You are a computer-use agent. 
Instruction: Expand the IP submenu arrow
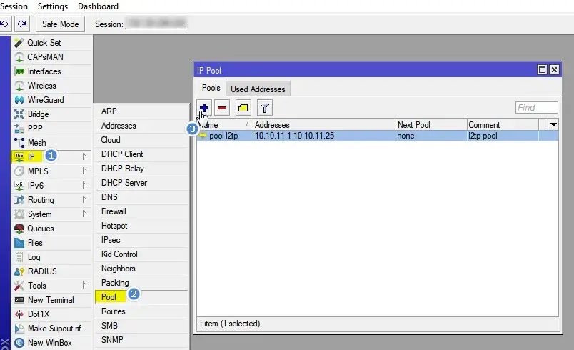[x=84, y=156]
